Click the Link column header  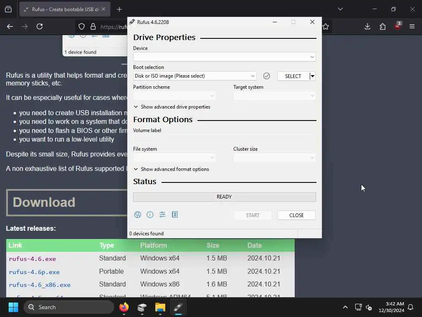(15, 245)
